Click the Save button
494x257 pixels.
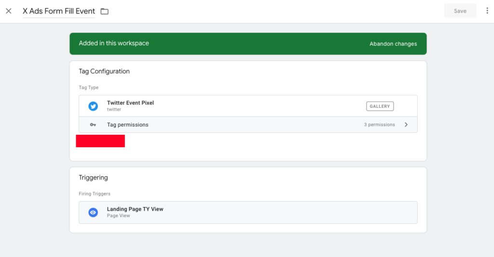point(460,11)
